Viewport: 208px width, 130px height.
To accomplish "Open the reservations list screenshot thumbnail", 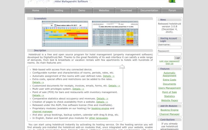I will point(115,34).
